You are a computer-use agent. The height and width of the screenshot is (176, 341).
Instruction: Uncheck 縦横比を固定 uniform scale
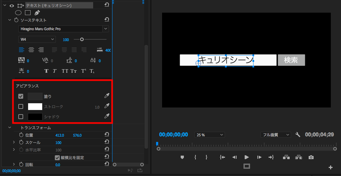point(58,157)
